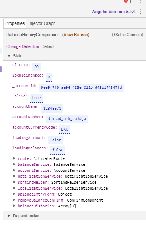The height and width of the screenshot is (232, 146).
Task: Expand the Dependencies section
Action: click(9, 216)
